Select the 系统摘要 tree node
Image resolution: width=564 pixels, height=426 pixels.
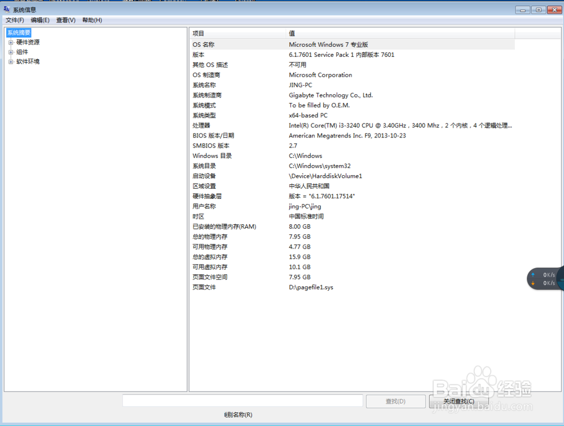19,33
